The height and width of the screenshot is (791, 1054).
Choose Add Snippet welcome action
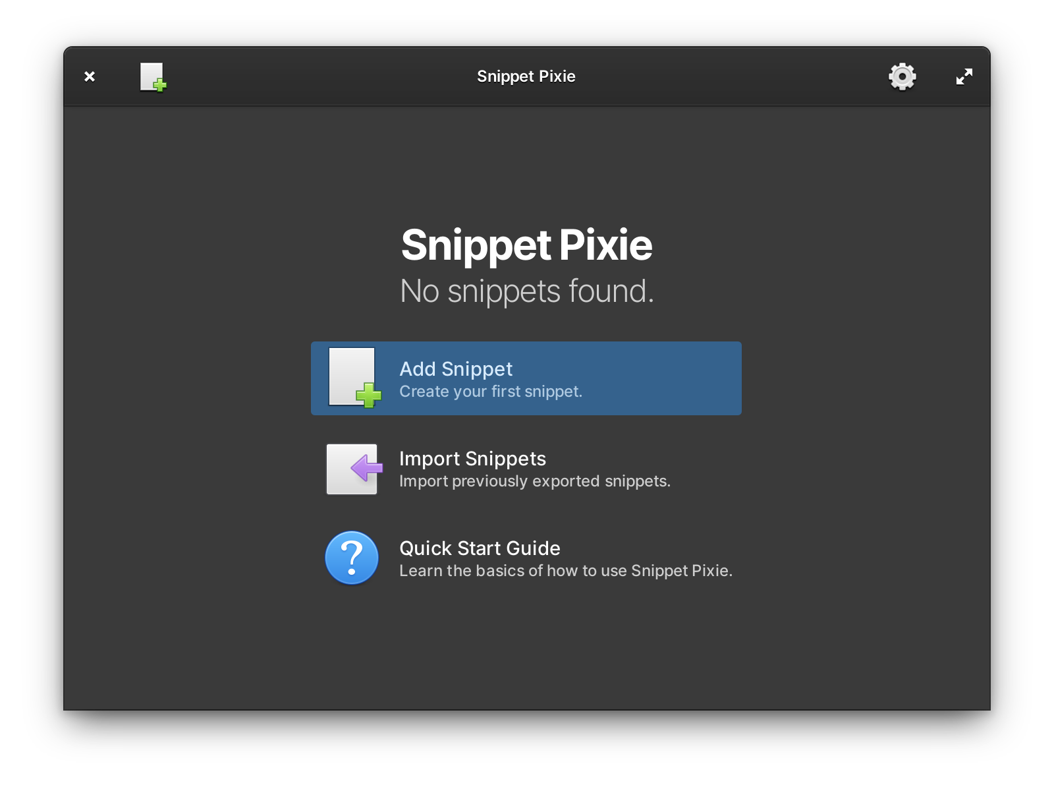(x=526, y=378)
